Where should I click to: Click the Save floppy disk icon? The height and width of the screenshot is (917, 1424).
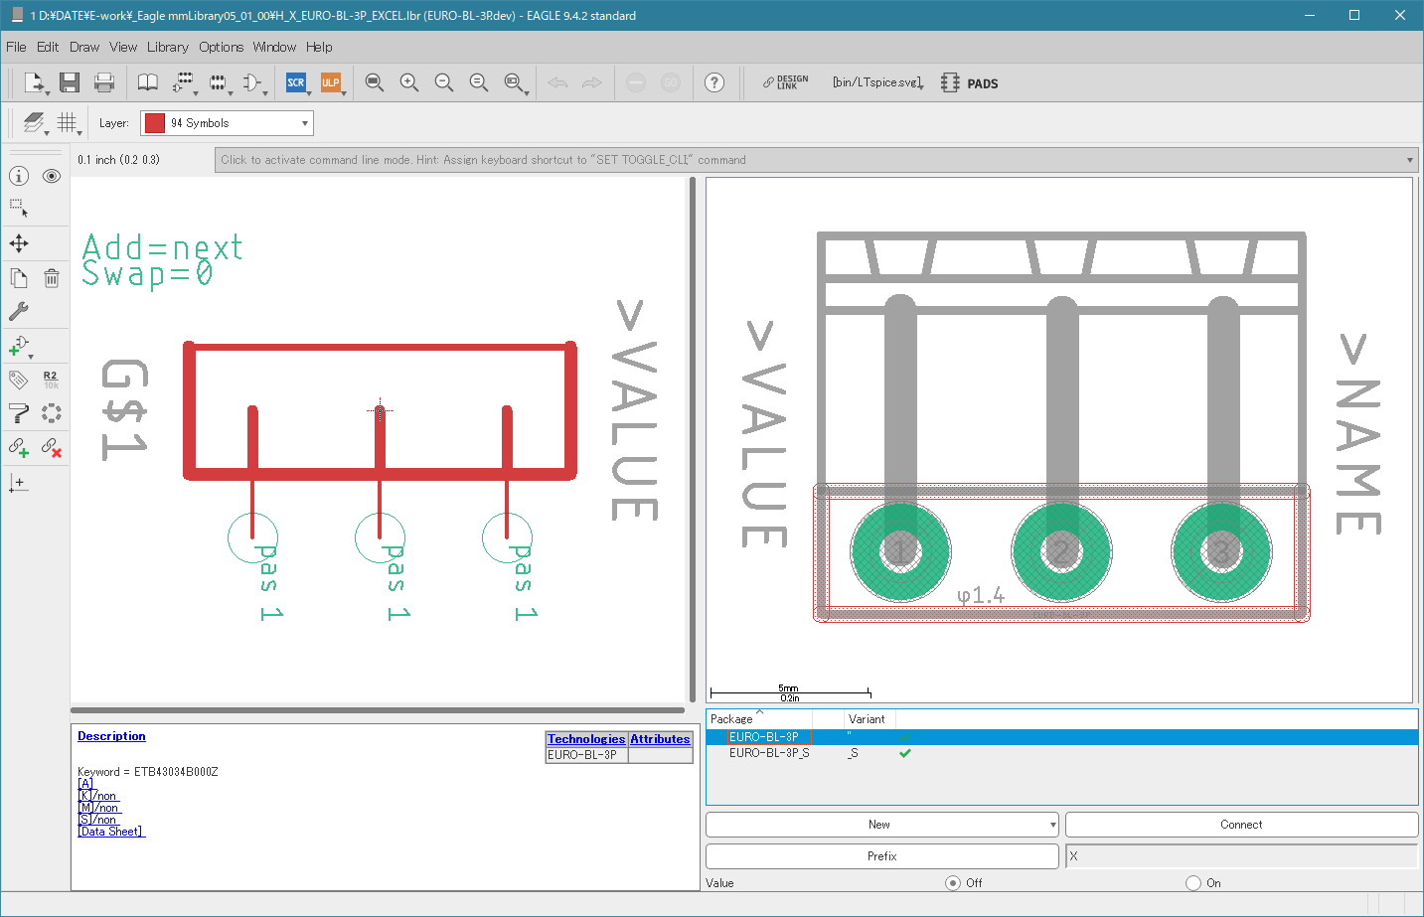tap(69, 82)
